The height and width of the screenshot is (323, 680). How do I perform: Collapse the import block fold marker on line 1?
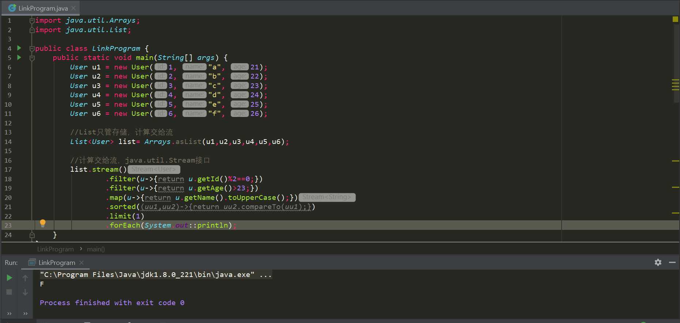pyautogui.click(x=32, y=21)
